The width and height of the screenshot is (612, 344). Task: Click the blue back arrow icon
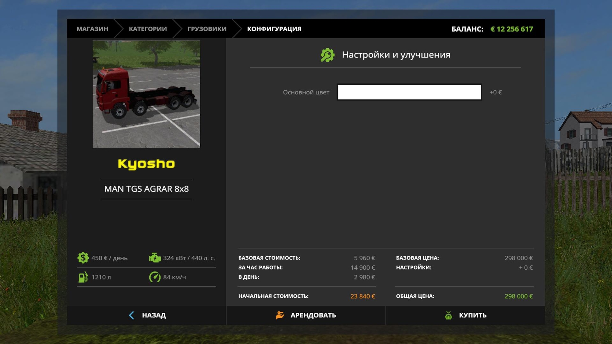click(132, 315)
